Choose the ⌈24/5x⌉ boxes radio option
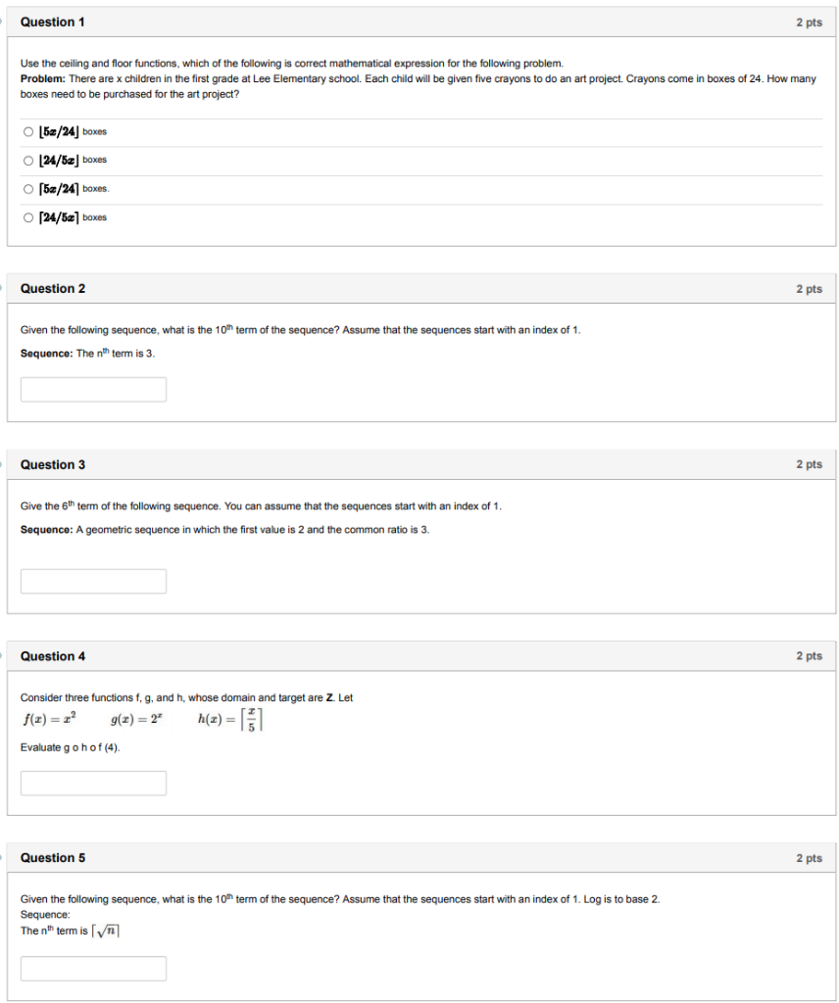839x1003 pixels. click(x=28, y=216)
